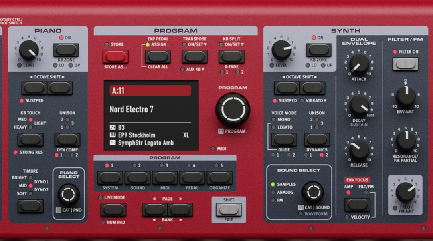Viewport: 433px width, 241px height.
Task: Click the PROGRAM list icon under dial
Action: (x=221, y=131)
